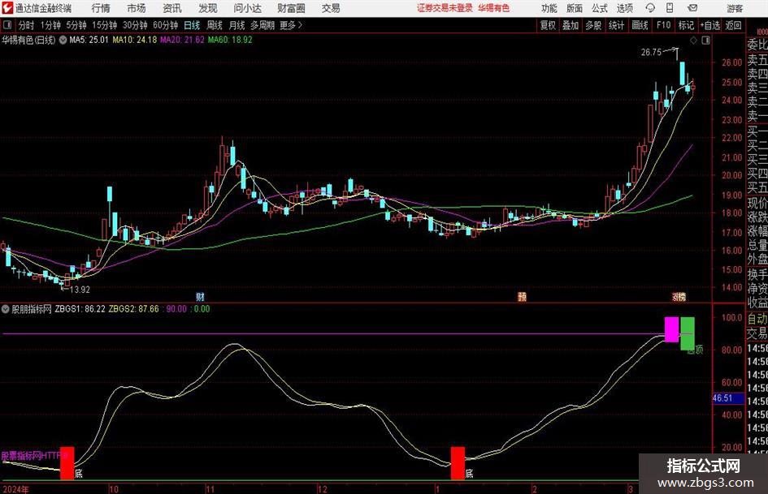Click the round icon beside 股朋指标网 indicator
Viewport: 768px width, 494px height.
6,309
